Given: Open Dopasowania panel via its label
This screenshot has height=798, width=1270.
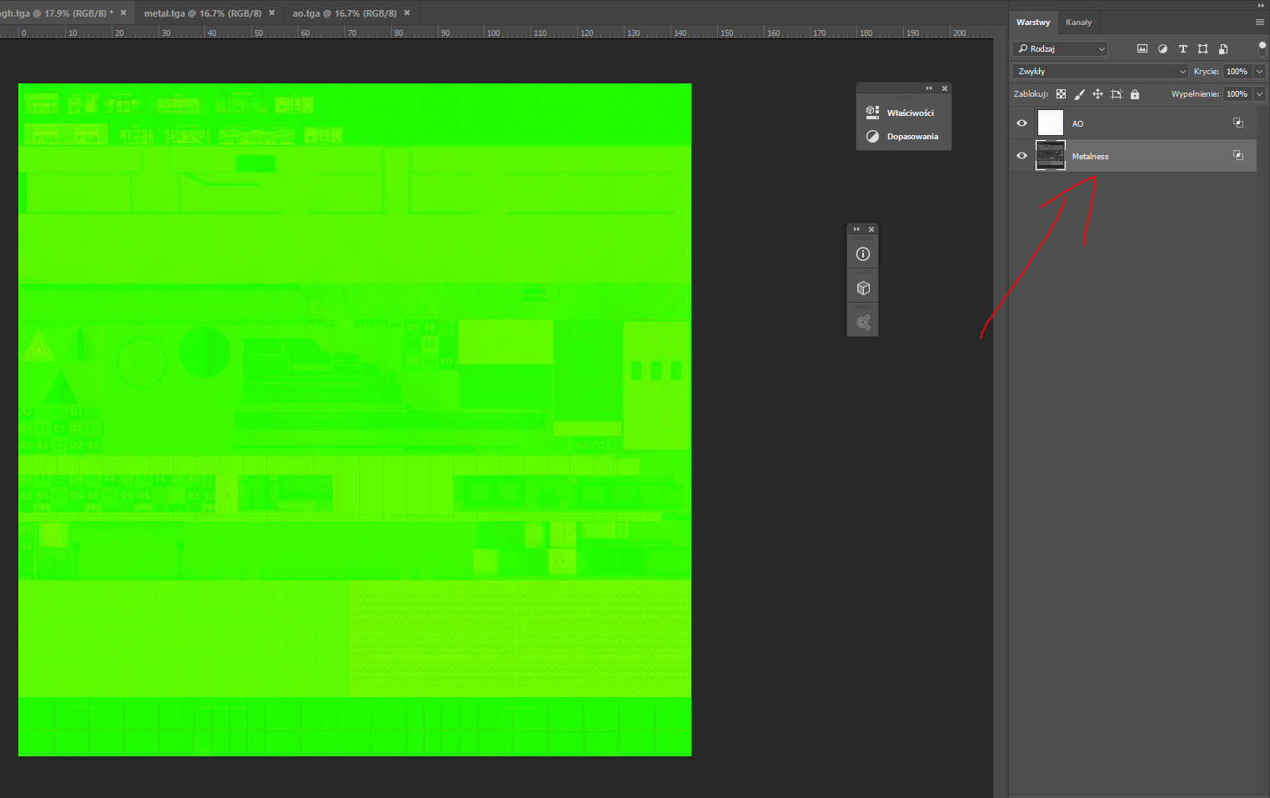Looking at the screenshot, I should pos(912,137).
